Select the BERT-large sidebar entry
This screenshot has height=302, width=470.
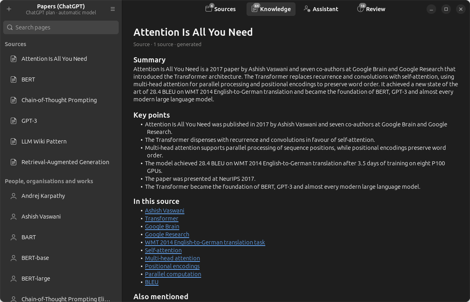pos(61,279)
